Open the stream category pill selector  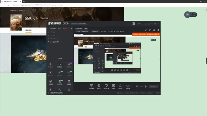coord(82,31)
